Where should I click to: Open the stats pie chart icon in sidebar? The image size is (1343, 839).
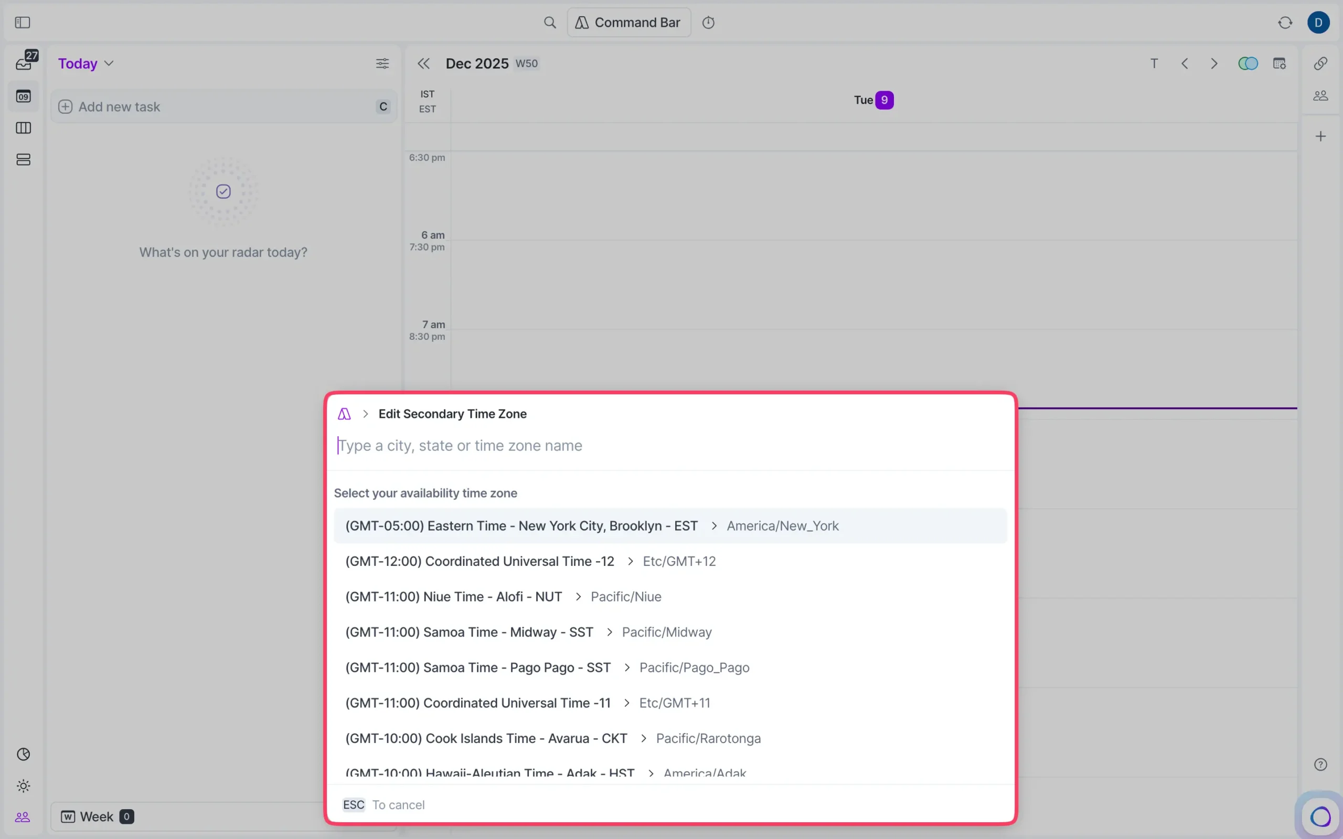pos(23,754)
